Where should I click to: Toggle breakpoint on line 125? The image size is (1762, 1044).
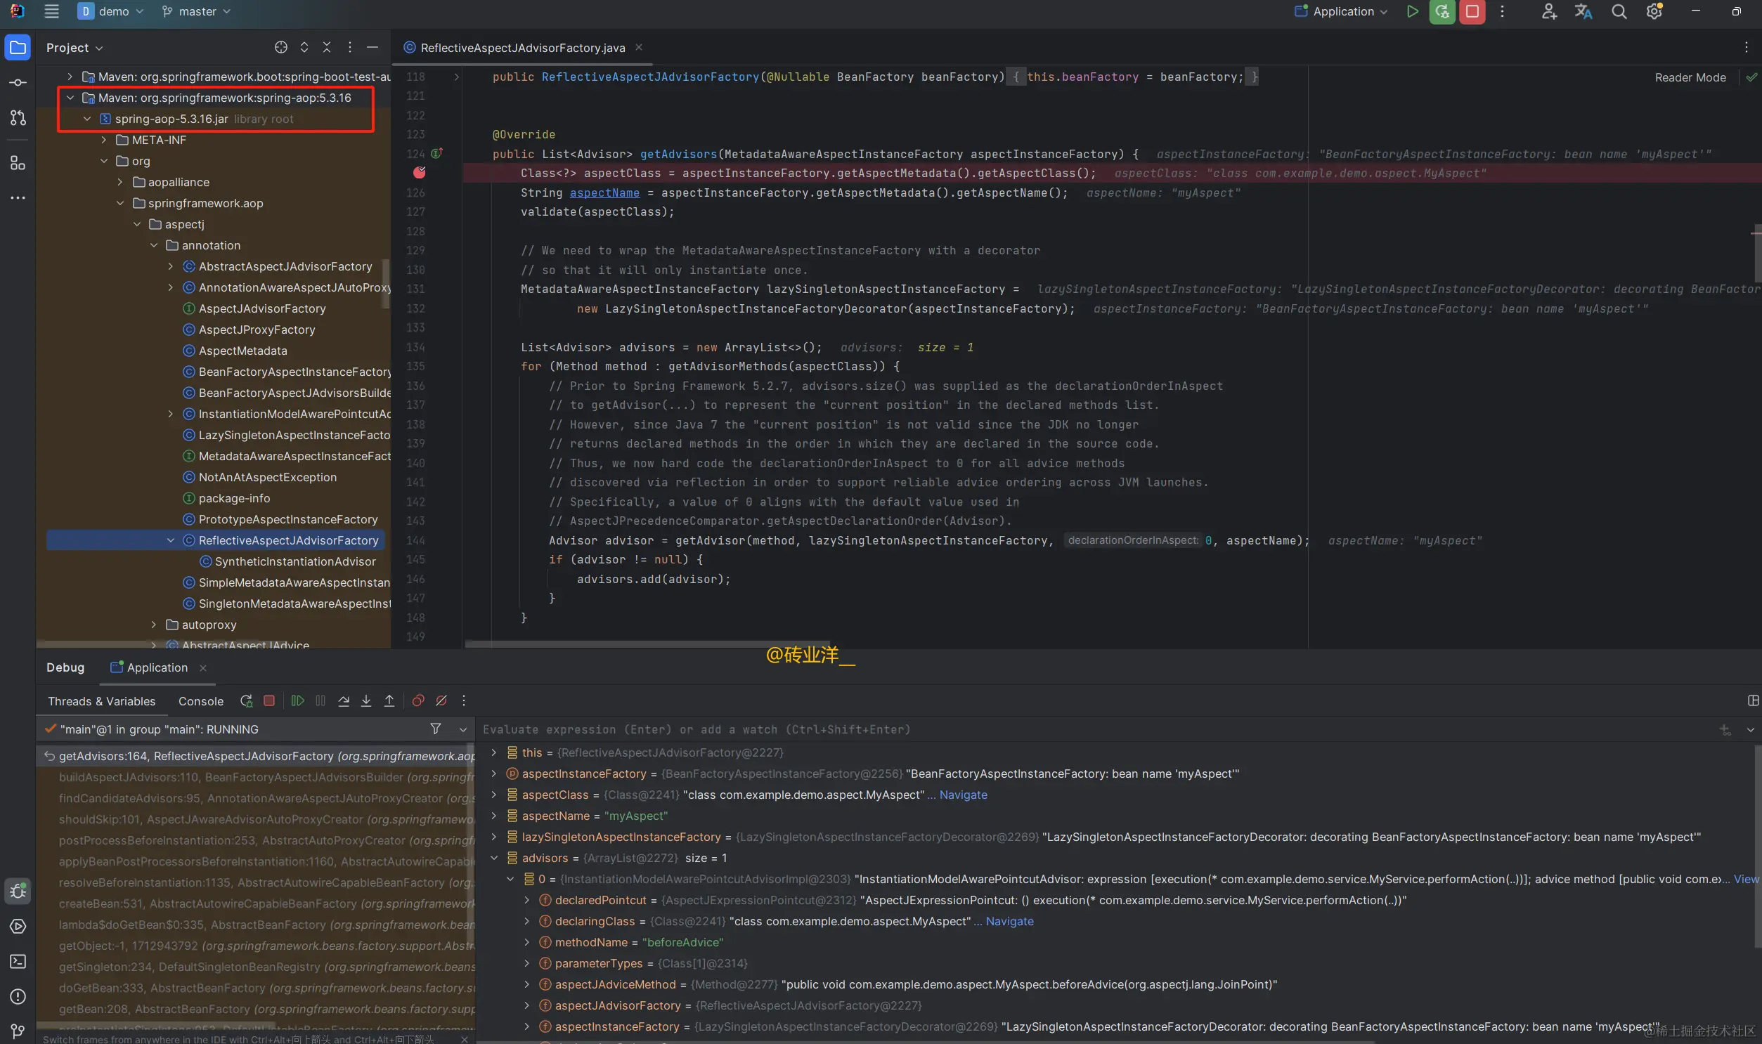coord(420,173)
